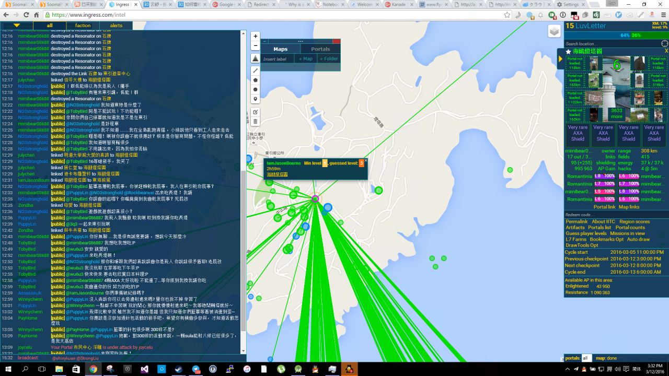Open About IITC
Image resolution: width=669 pixels, height=376 pixels.
point(603,221)
